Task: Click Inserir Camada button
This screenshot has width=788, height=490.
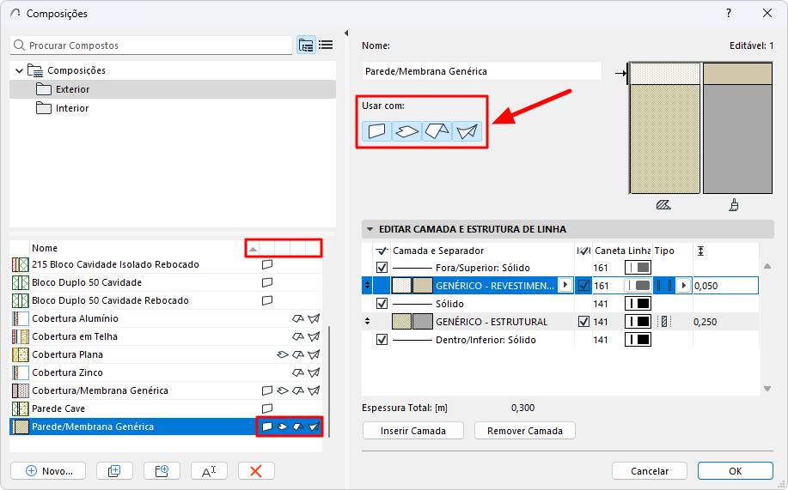Action: point(413,431)
